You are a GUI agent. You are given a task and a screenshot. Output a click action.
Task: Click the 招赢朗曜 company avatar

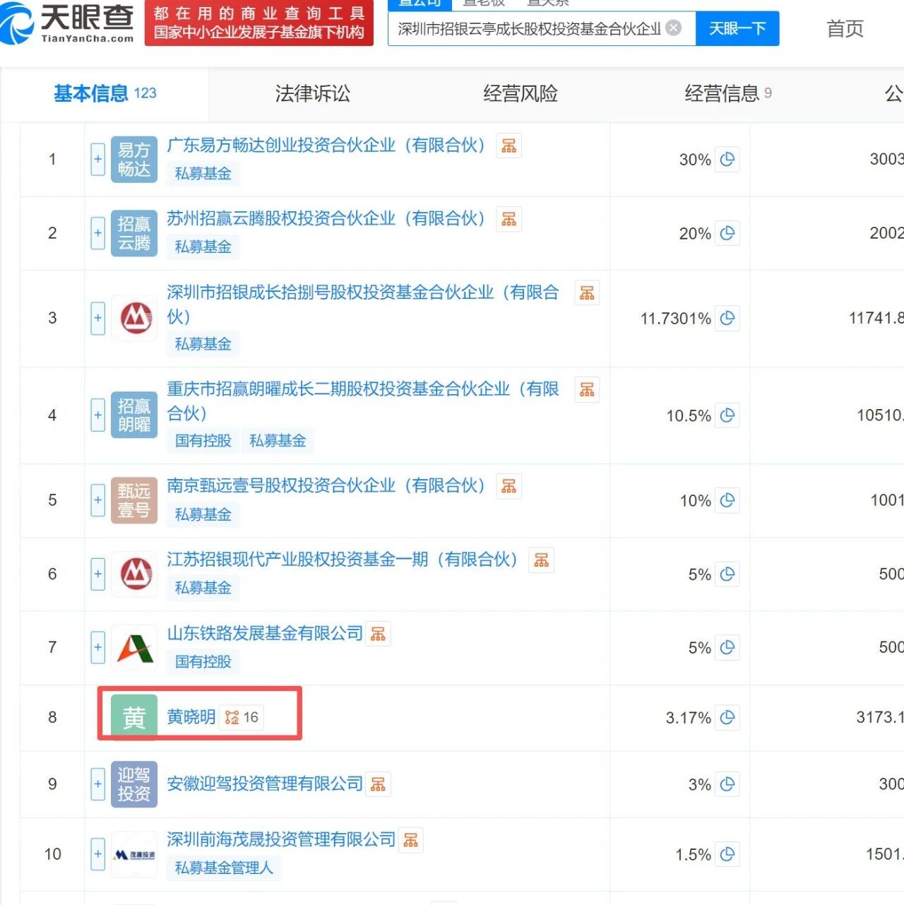134,415
